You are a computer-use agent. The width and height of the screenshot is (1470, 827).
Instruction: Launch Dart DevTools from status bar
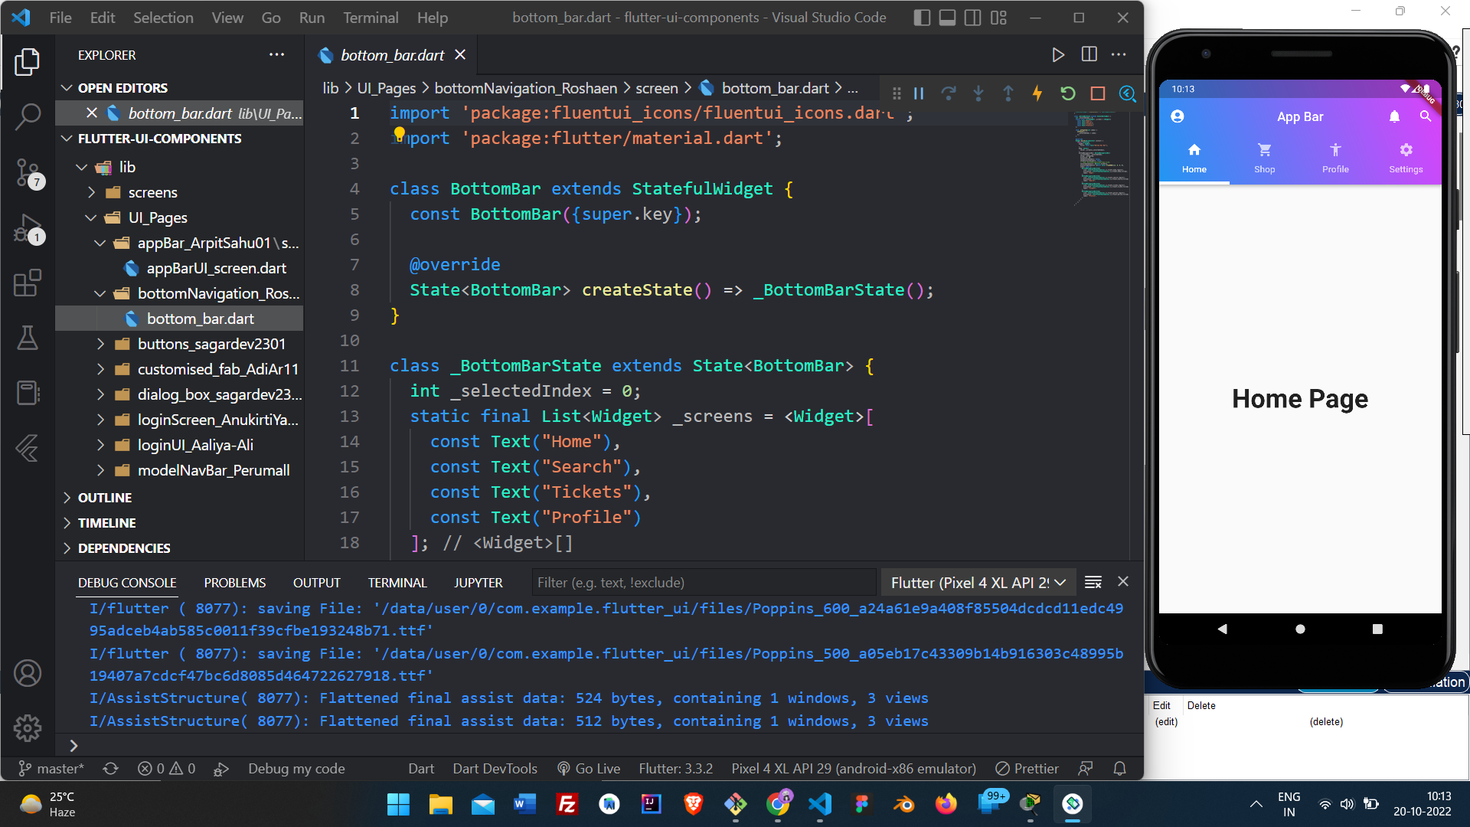coord(495,768)
